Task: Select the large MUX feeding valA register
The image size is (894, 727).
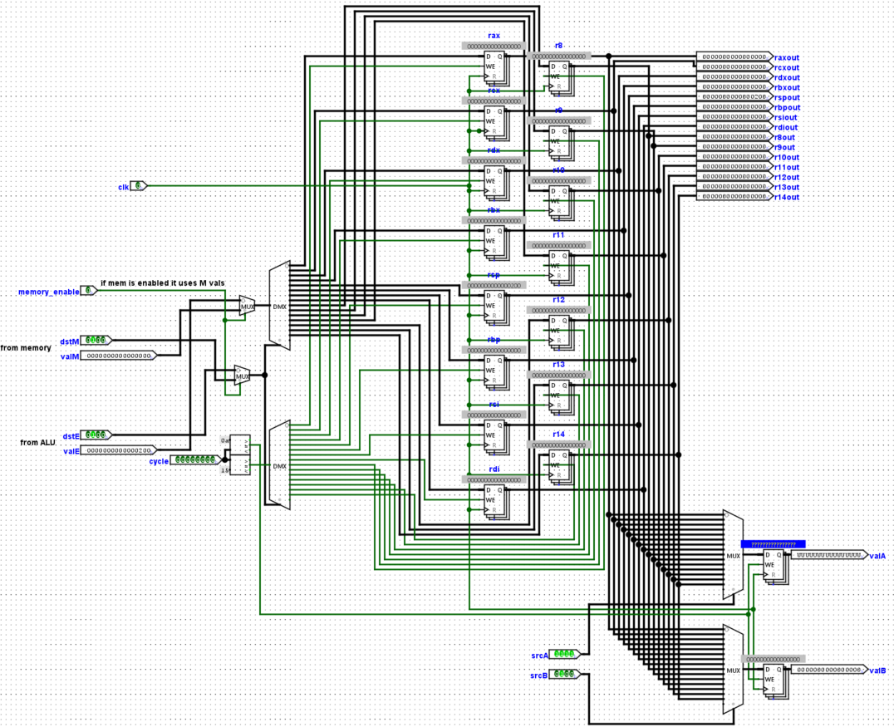Action: [x=733, y=555]
